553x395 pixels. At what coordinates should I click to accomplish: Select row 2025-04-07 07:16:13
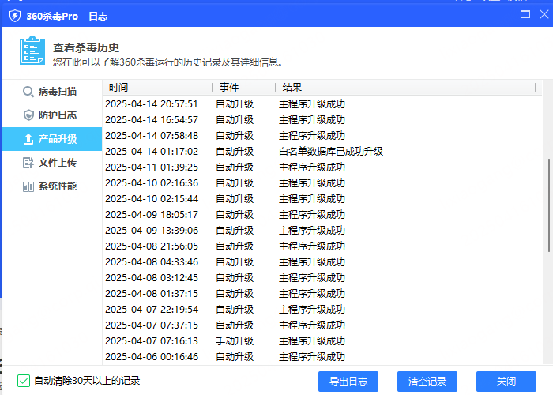tap(322, 341)
